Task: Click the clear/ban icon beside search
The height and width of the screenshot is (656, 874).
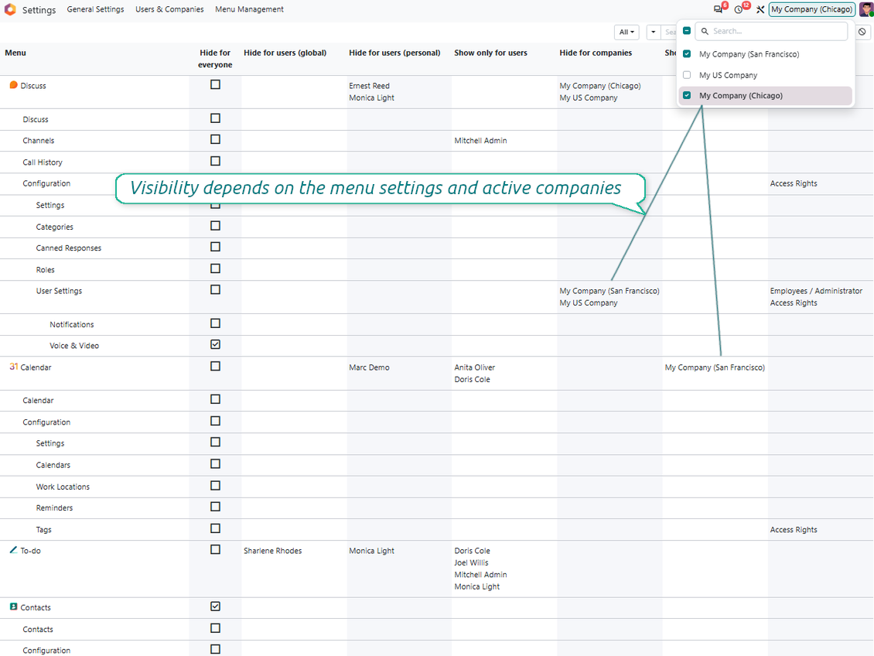Action: click(x=862, y=32)
